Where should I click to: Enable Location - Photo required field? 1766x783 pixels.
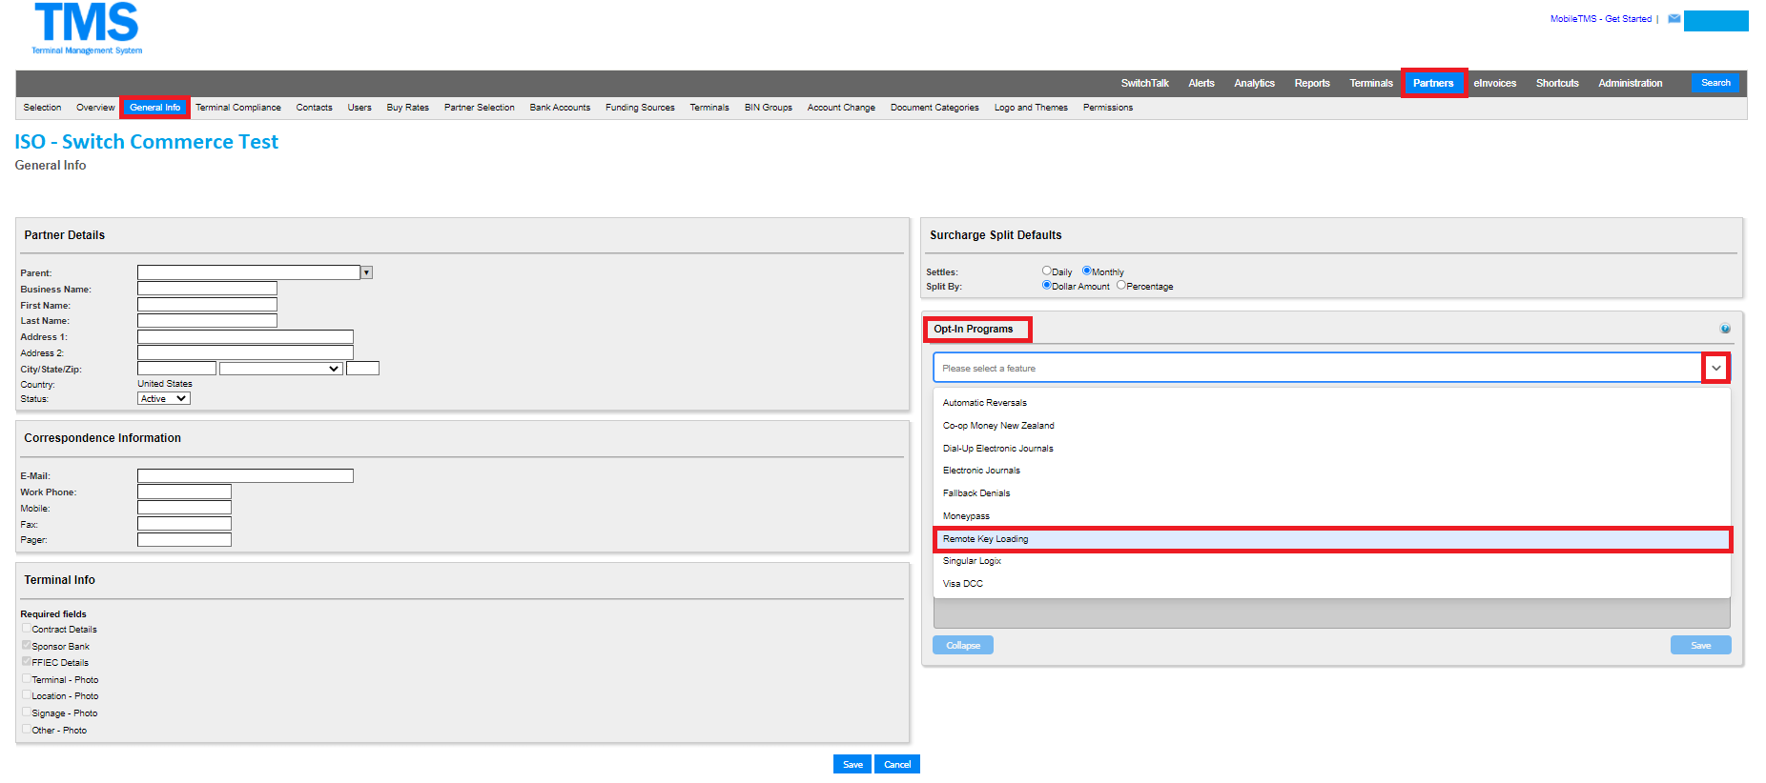[x=27, y=694]
